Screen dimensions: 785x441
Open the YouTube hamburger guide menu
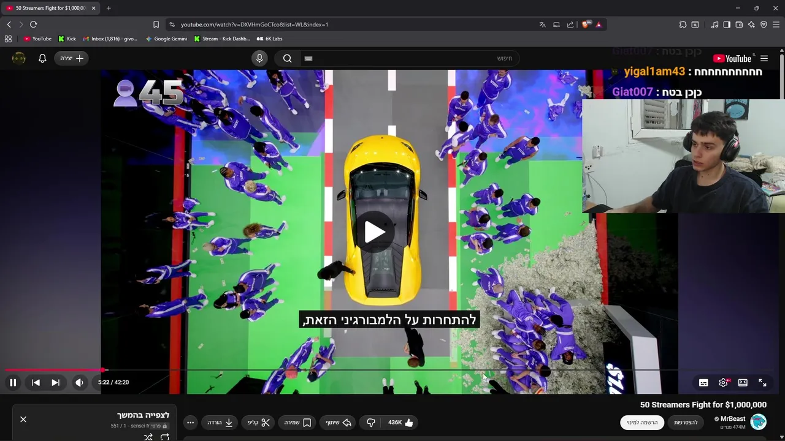(764, 58)
